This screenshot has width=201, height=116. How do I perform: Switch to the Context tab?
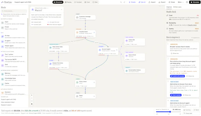tap(78, 2)
